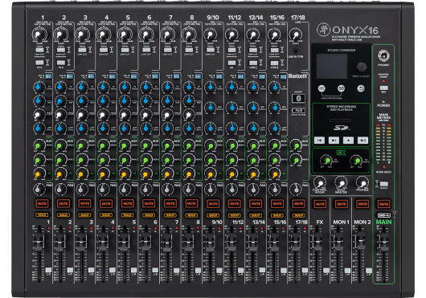The width and height of the screenshot is (426, 298).
Task: Mute the FX return bus
Action: [x=320, y=204]
